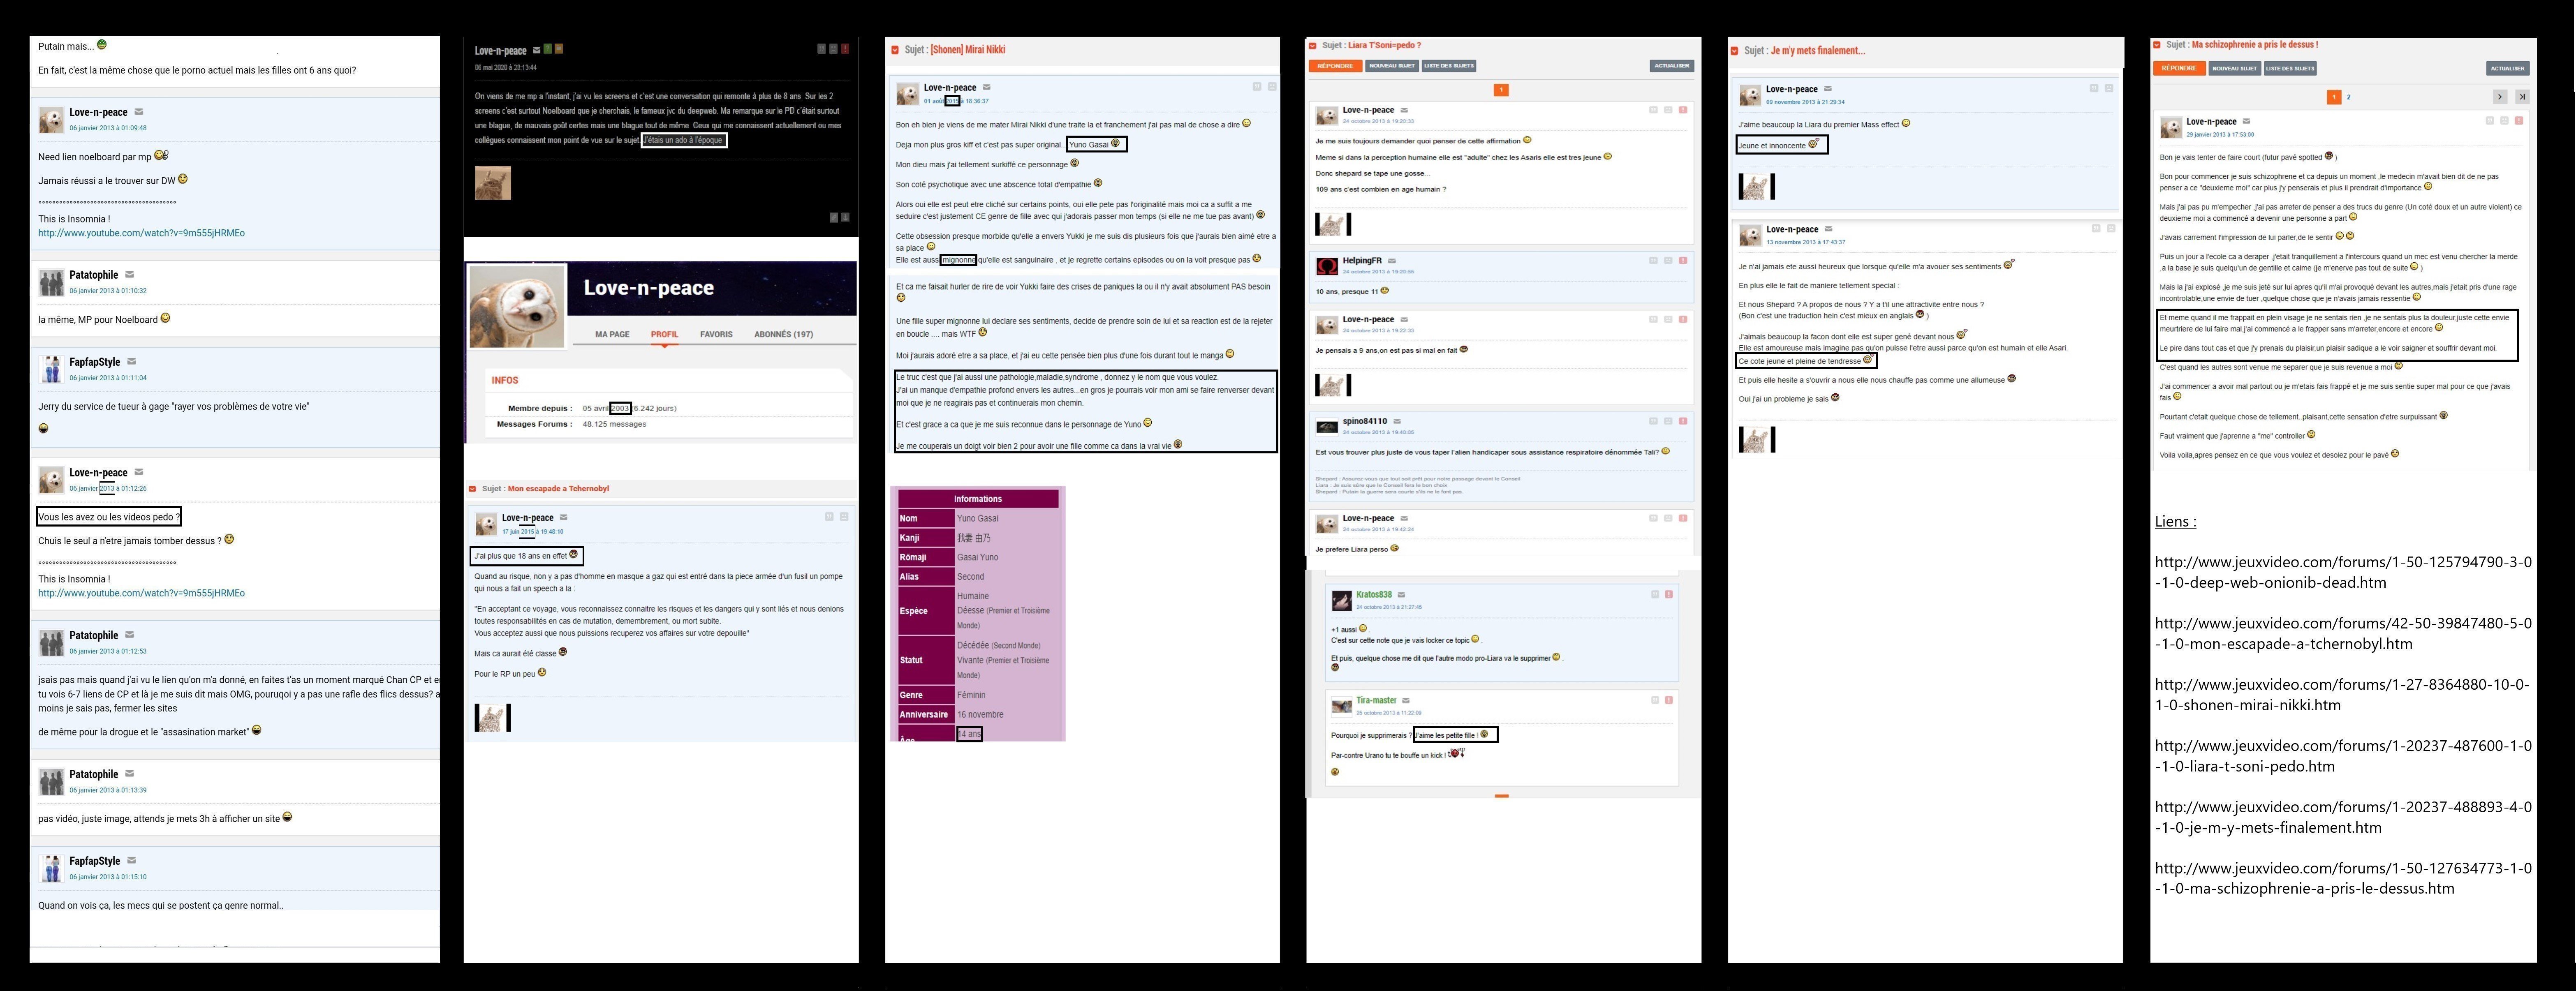Select page 1 in the schizophrenie thread pagination
Screen dimensions: 2576x991
pos(2333,97)
